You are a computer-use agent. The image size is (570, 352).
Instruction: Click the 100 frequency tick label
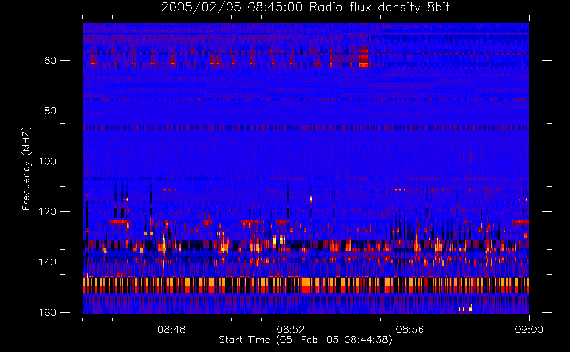(x=48, y=161)
